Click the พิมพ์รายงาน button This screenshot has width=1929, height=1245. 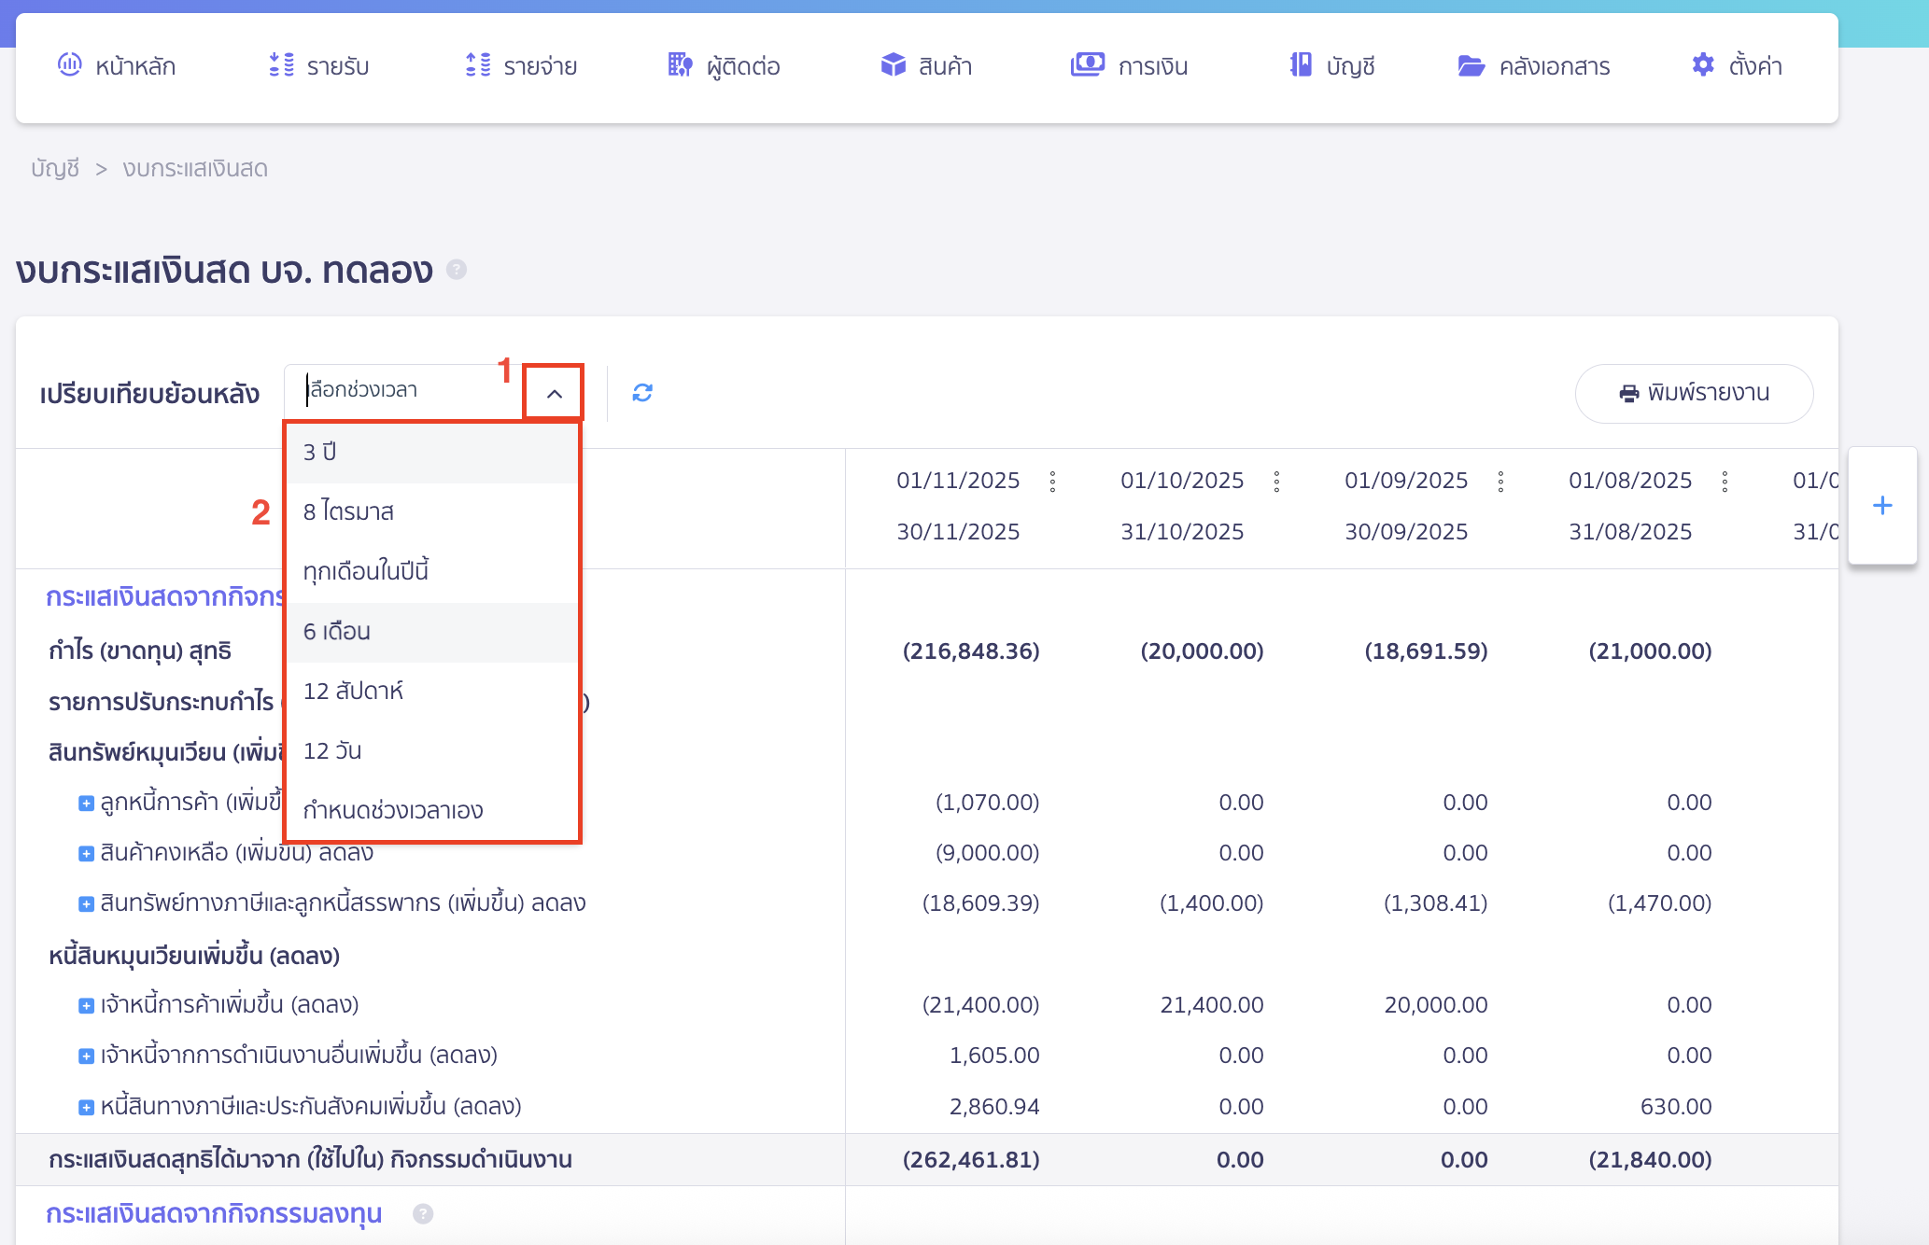pos(1694,393)
